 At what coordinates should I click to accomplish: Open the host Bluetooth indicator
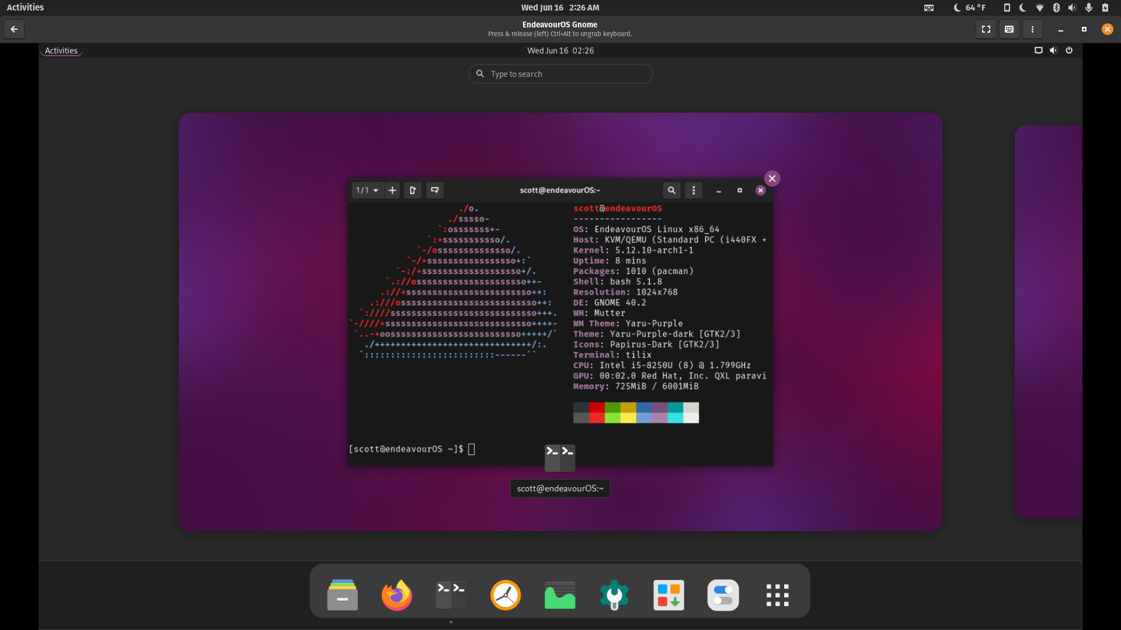click(x=1056, y=8)
